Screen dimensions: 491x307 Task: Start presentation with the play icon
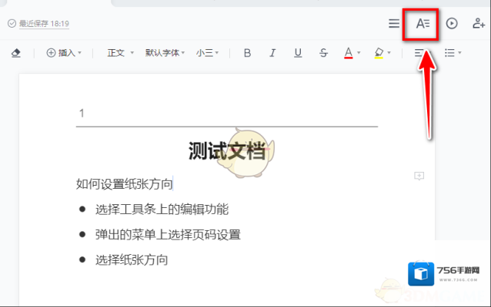(452, 24)
